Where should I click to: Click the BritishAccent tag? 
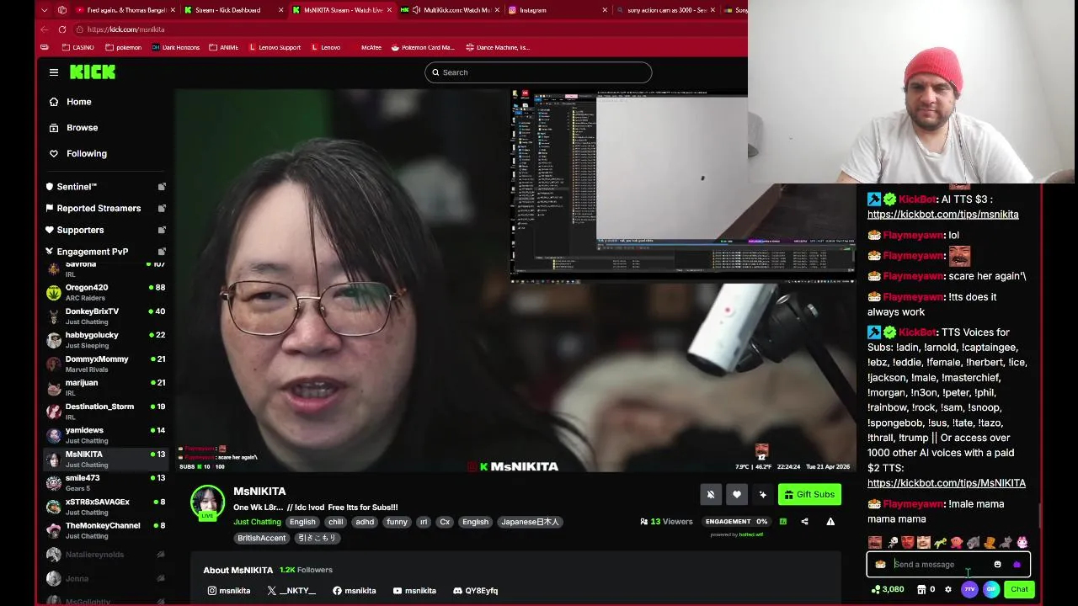pyautogui.click(x=261, y=538)
